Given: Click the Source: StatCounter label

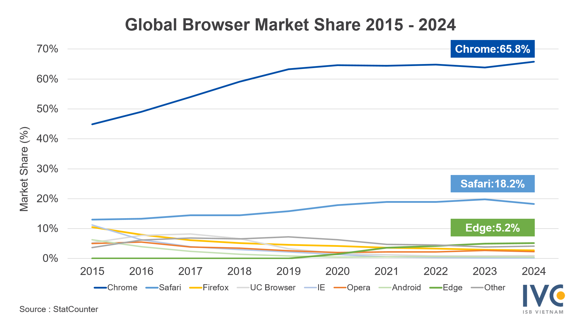Looking at the screenshot, I should coord(58,309).
